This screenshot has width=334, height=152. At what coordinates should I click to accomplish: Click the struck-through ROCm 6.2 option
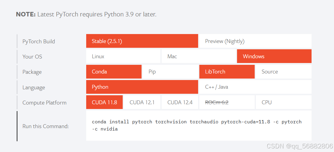coord(227,102)
